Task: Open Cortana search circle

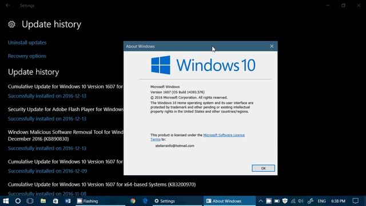Action: 18,201
